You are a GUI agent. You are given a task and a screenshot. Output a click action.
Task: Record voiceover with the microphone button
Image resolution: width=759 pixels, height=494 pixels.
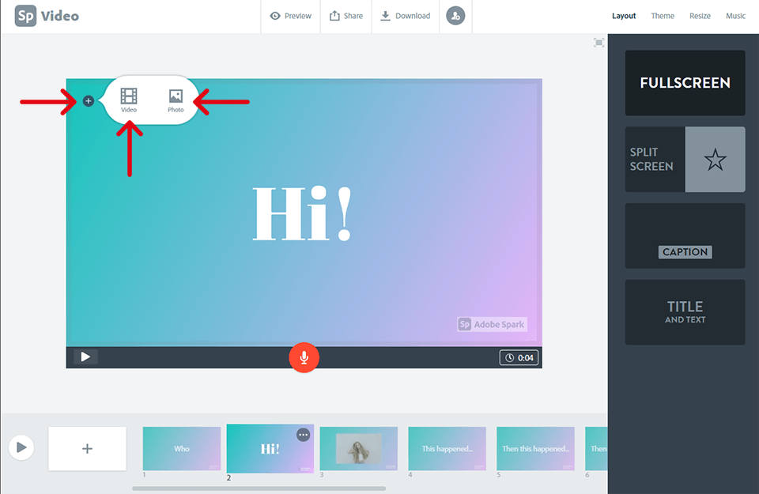(x=304, y=357)
